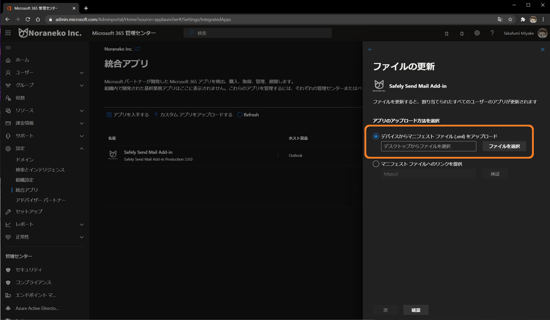Viewport: 550px width, 320px height.
Task: Open Safely Send Mail Add-in row title
Action: point(148,152)
